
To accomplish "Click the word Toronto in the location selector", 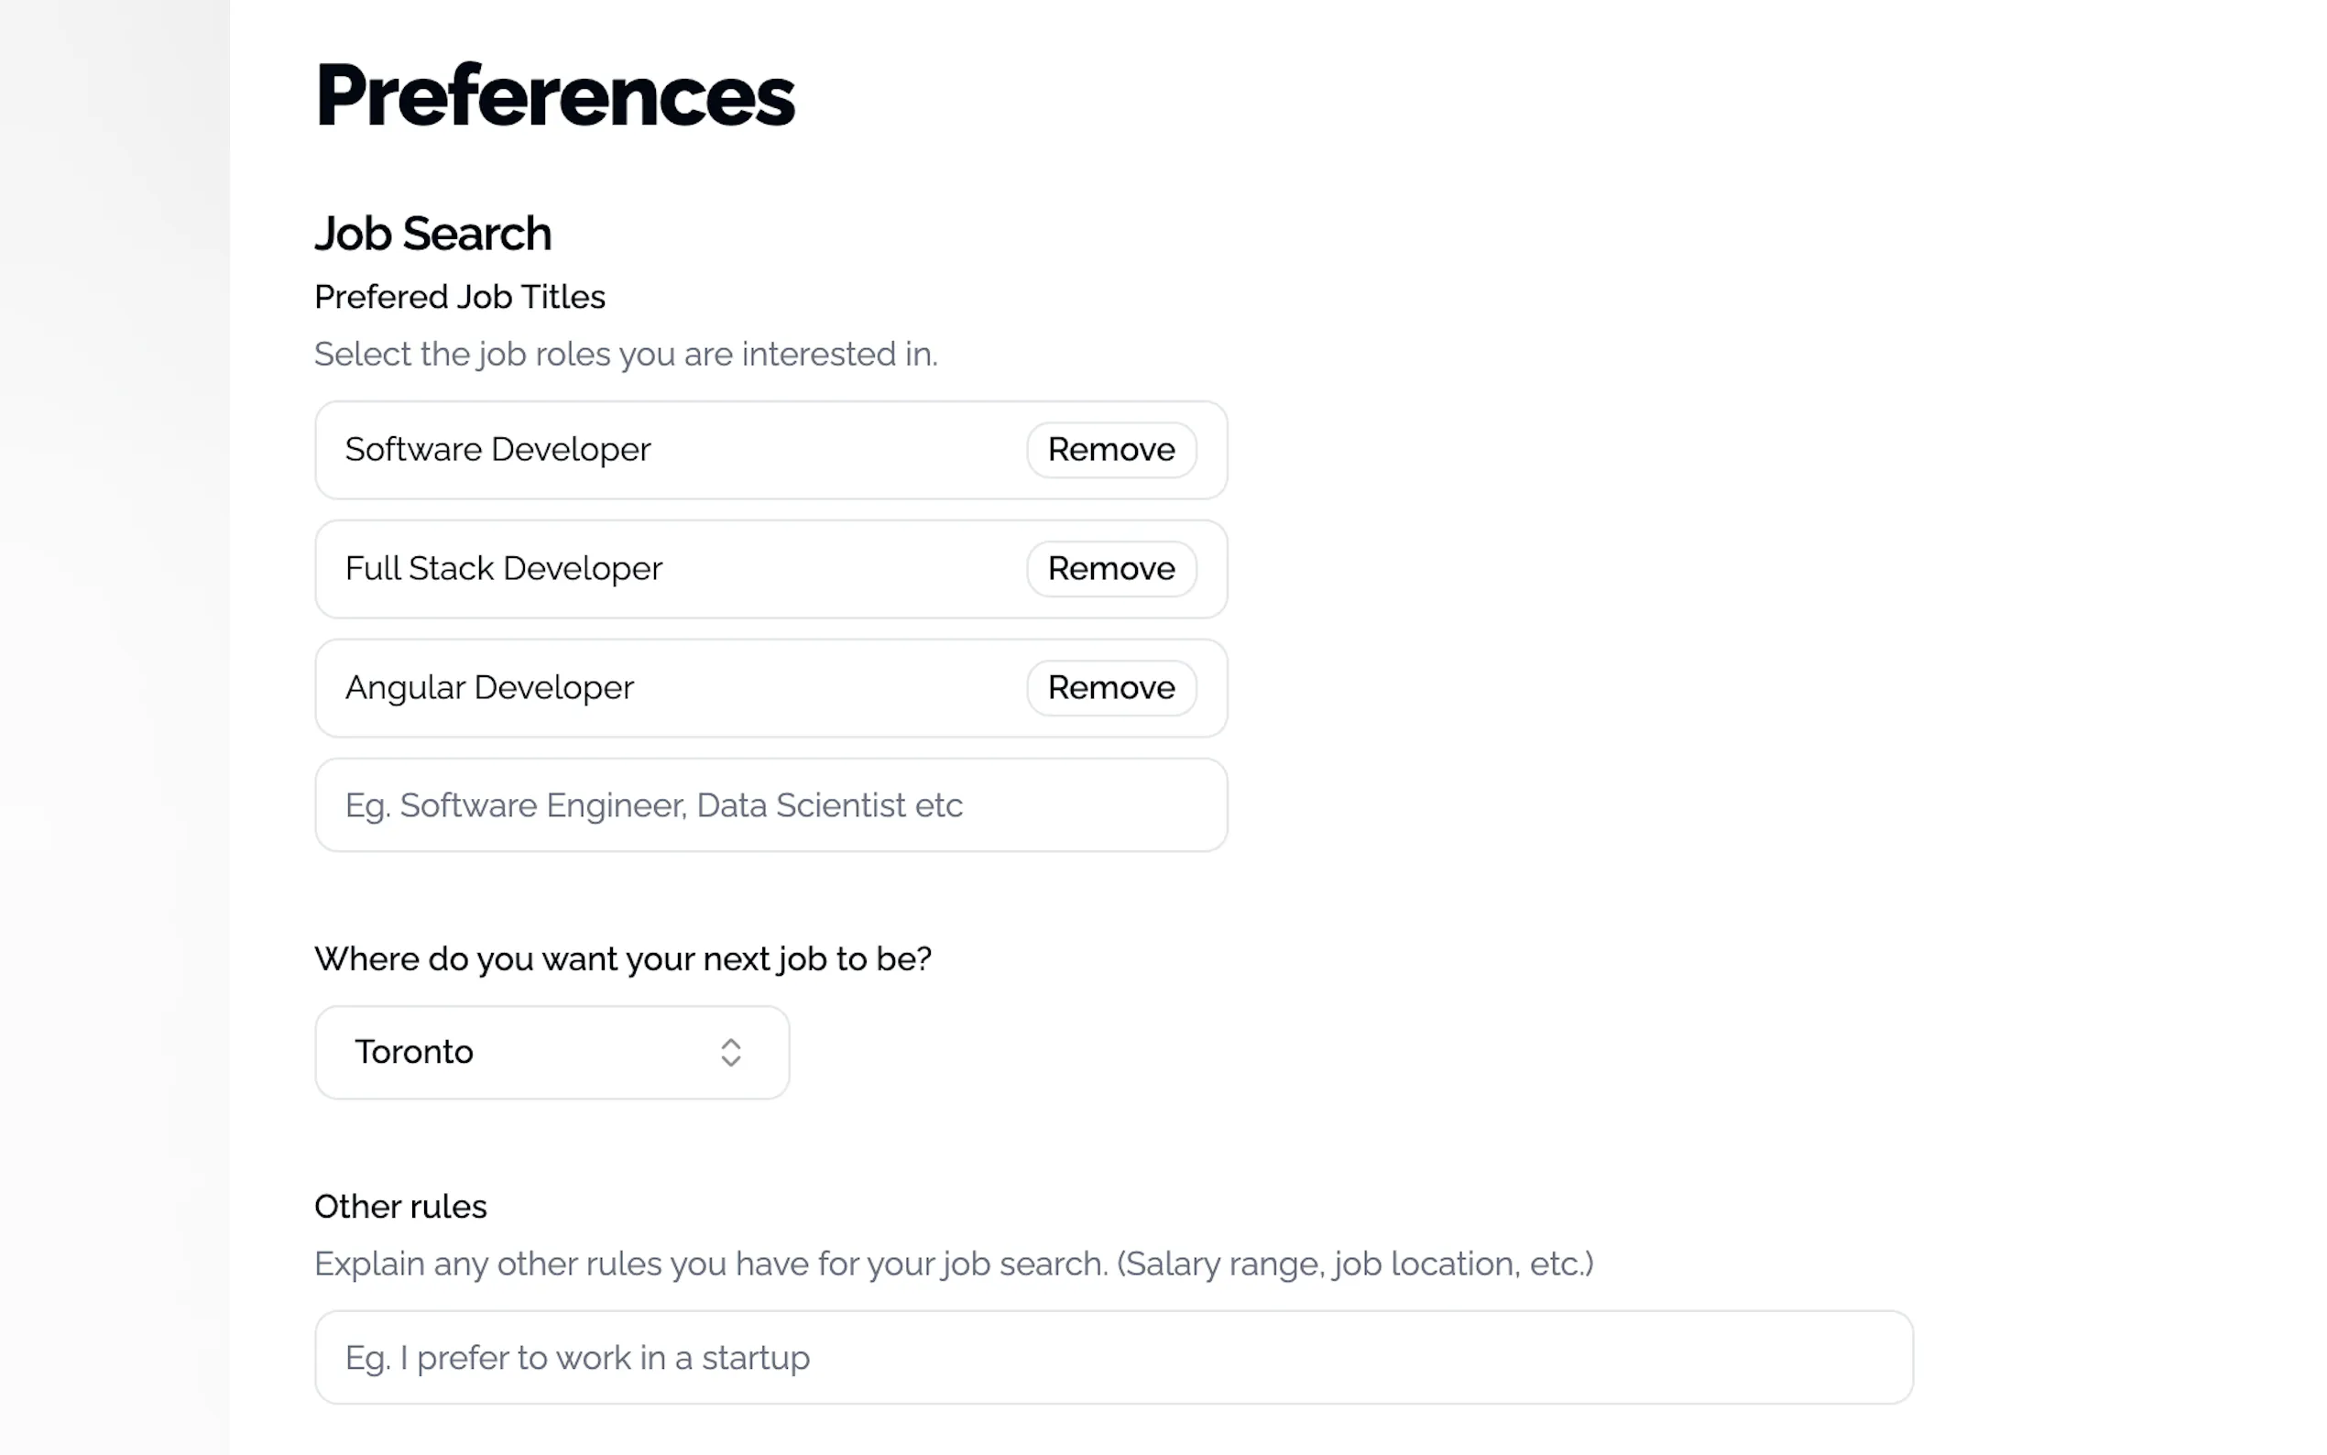I will (414, 1052).
